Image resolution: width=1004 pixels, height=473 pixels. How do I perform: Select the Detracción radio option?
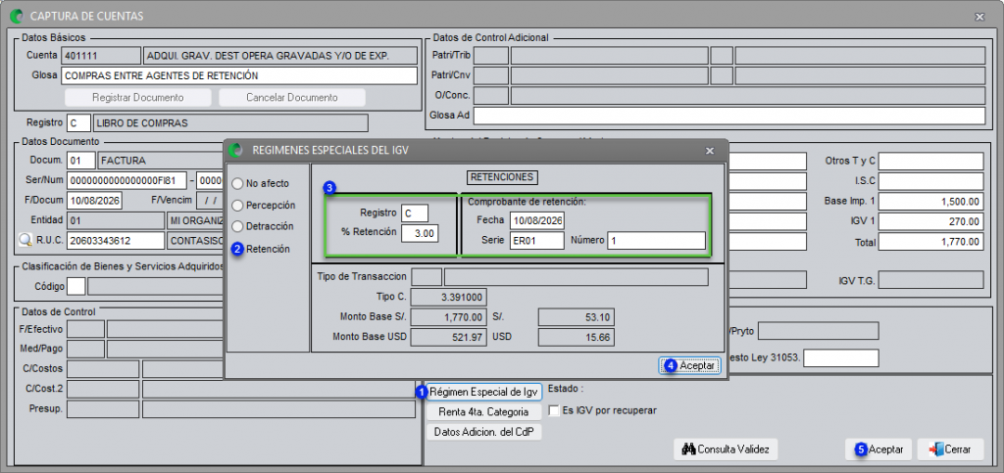[x=237, y=226]
